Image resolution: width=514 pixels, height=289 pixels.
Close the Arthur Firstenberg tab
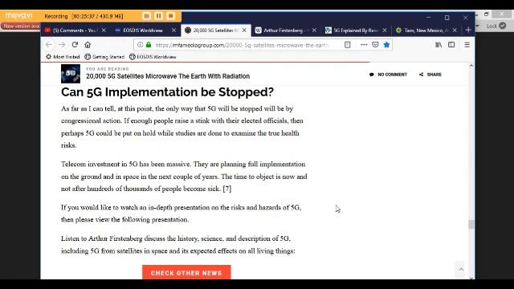coord(314,31)
